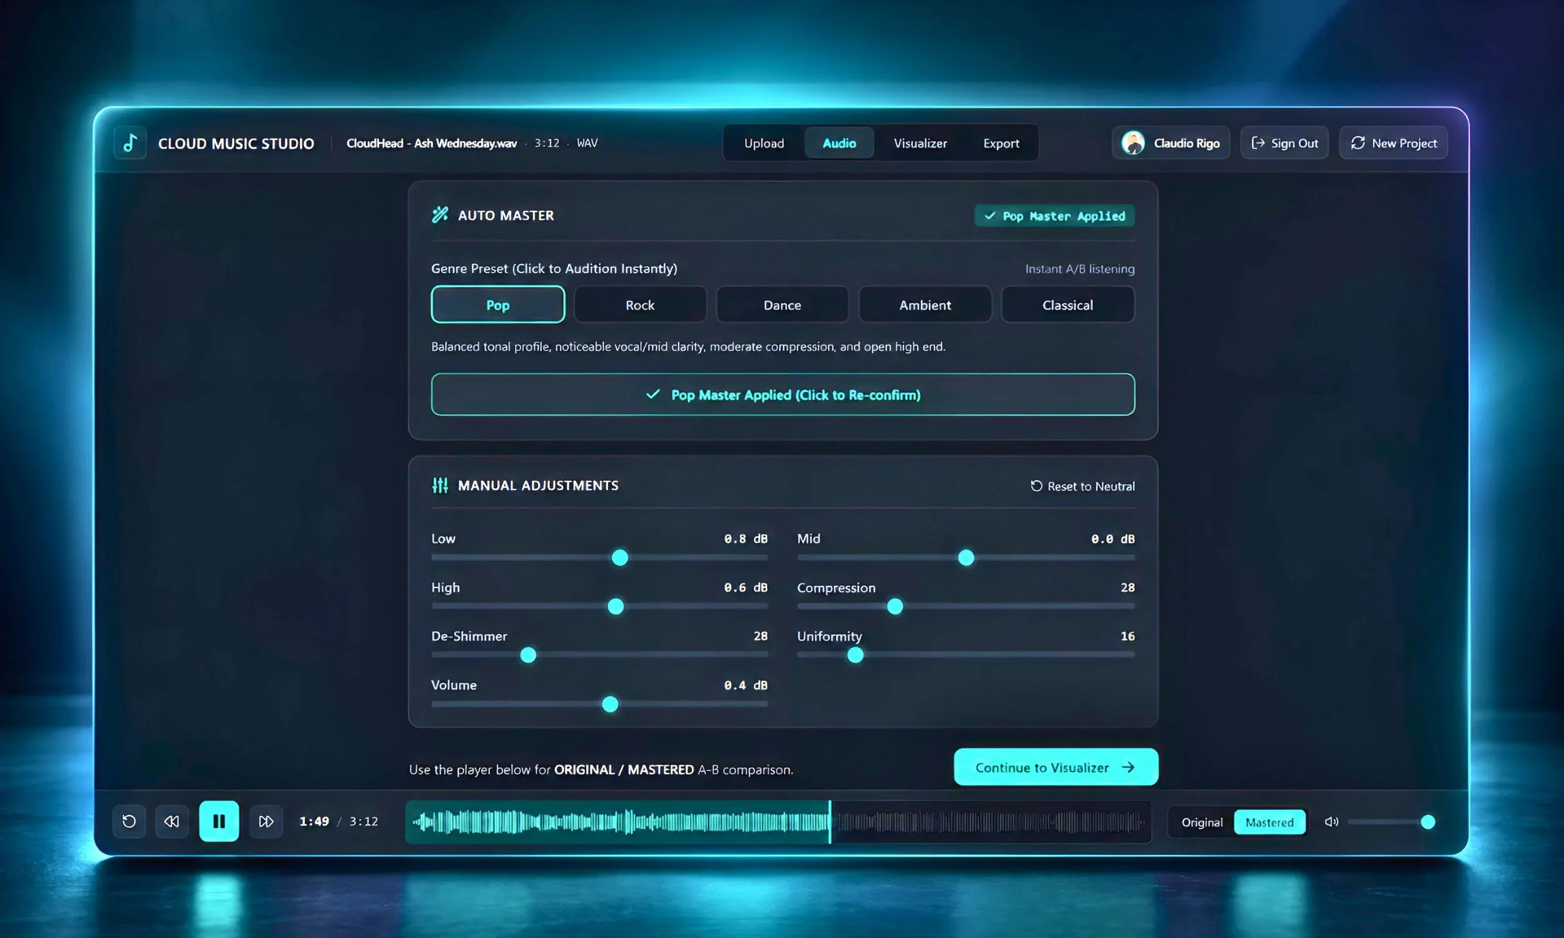Switch playback to the Original version
The height and width of the screenshot is (938, 1564).
tap(1202, 822)
